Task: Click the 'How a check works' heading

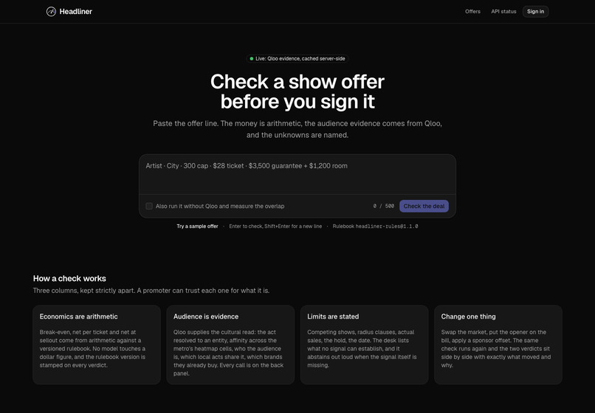Action: pyautogui.click(x=69, y=278)
